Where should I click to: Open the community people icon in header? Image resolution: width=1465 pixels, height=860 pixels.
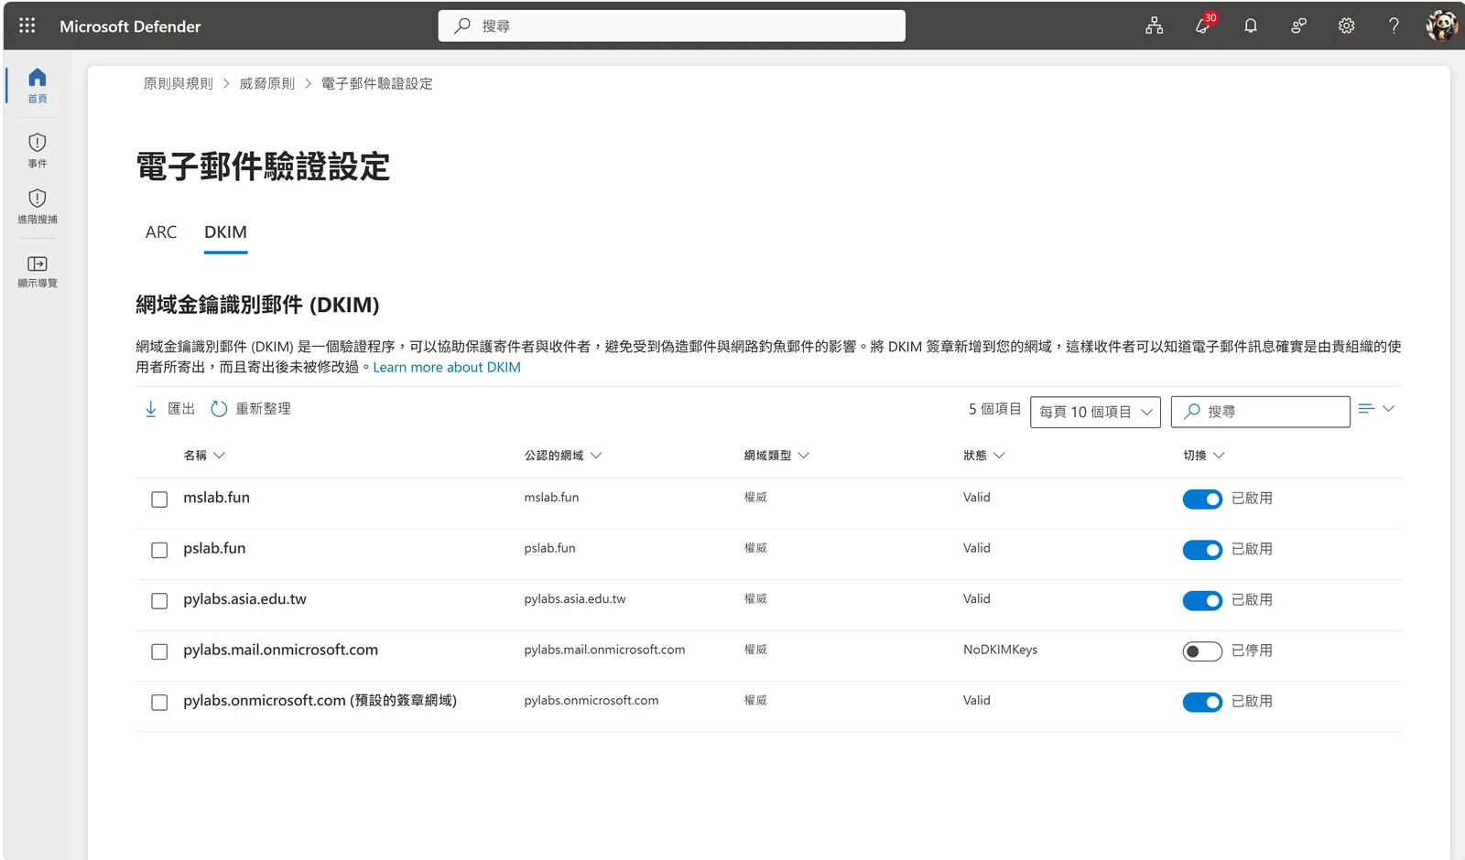click(x=1298, y=26)
